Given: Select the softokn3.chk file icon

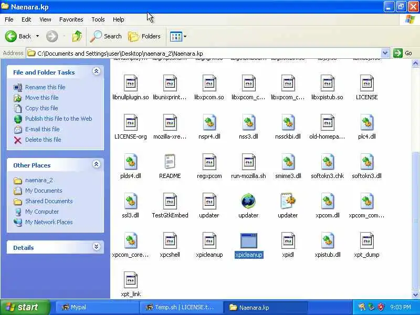Looking at the screenshot, I should click(327, 162).
